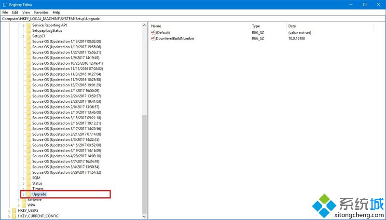The width and height of the screenshot is (386, 220).
Task: Expand the WPA key
Action: (x=18, y=205)
